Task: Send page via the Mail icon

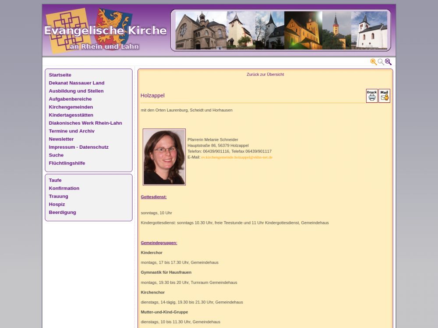Action: pyautogui.click(x=384, y=96)
